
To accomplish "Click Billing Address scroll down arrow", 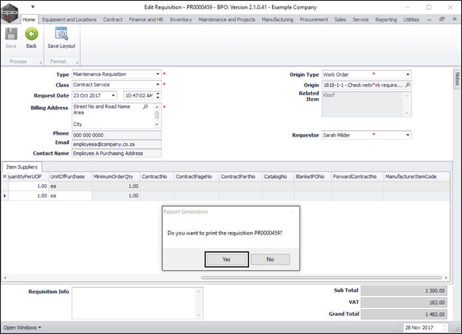I will tap(156, 125).
